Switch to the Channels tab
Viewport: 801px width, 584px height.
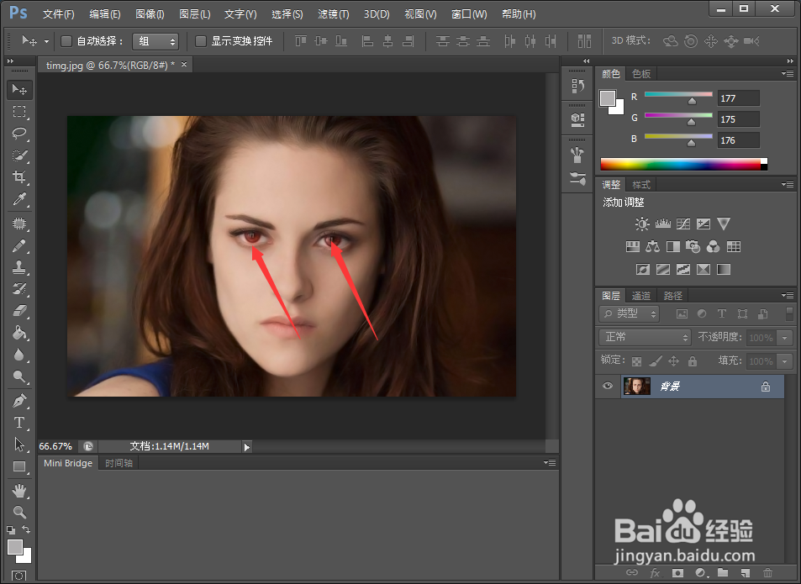[x=641, y=296]
